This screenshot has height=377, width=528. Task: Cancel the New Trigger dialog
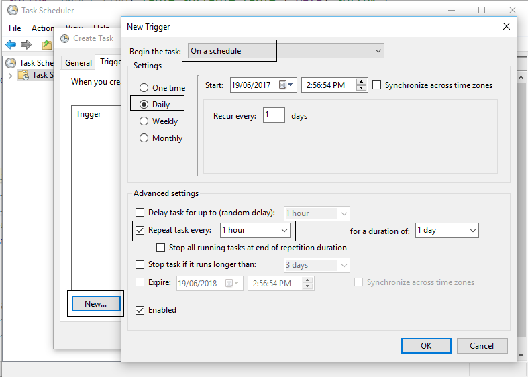pos(482,345)
